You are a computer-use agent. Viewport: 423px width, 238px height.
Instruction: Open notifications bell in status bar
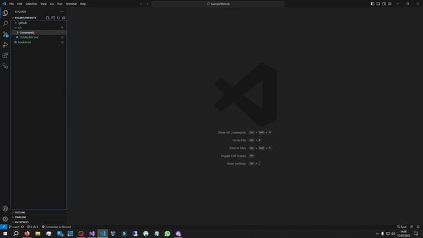418,227
